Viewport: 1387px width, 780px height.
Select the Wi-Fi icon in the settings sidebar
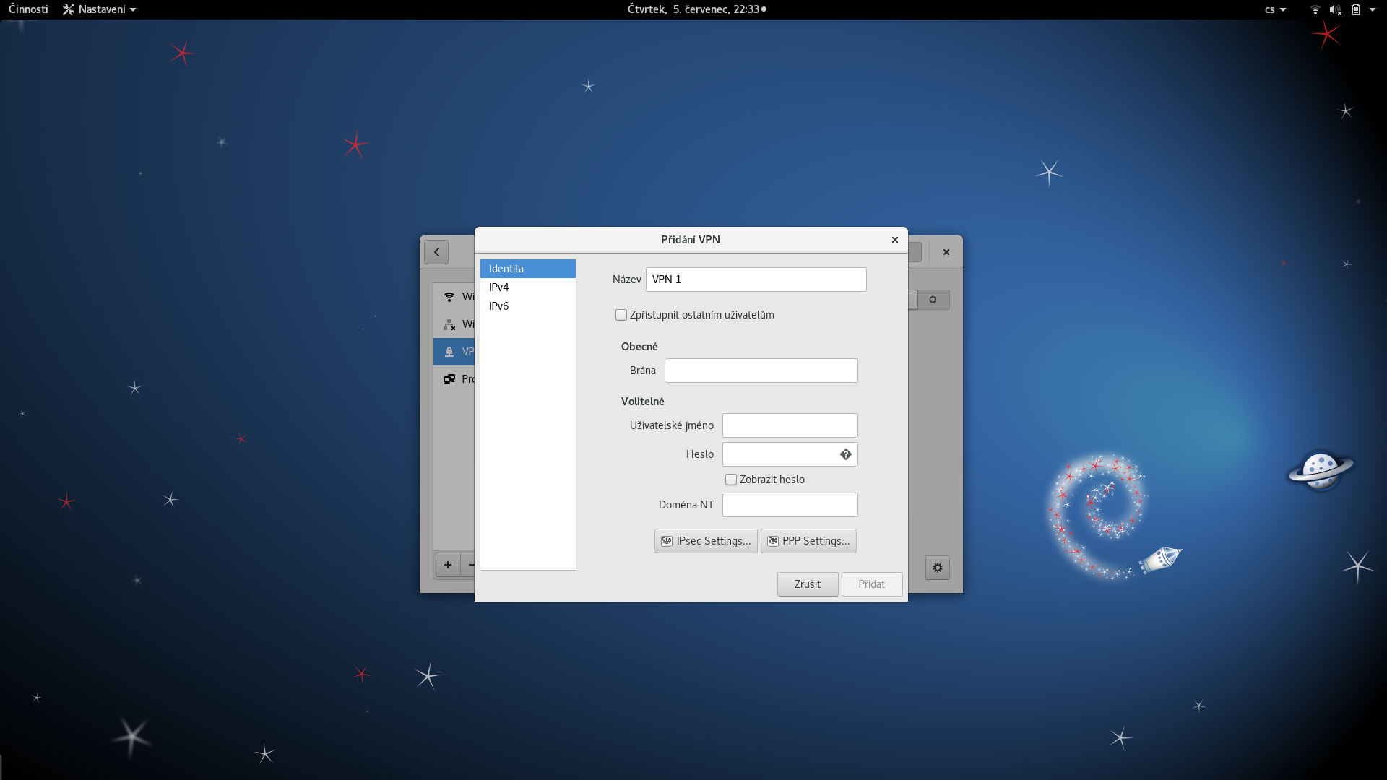[x=449, y=297]
